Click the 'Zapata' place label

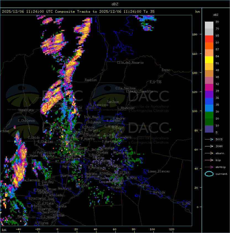pyautogui.click(x=61, y=206)
